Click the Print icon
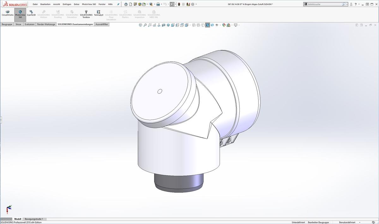The height and width of the screenshot is (224, 379). [158, 4]
